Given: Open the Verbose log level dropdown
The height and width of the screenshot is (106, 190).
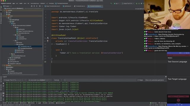Looking at the screenshot, I should 58,80.
